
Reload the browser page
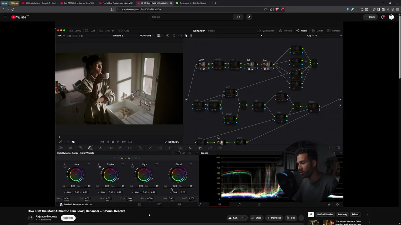click(x=13, y=9)
